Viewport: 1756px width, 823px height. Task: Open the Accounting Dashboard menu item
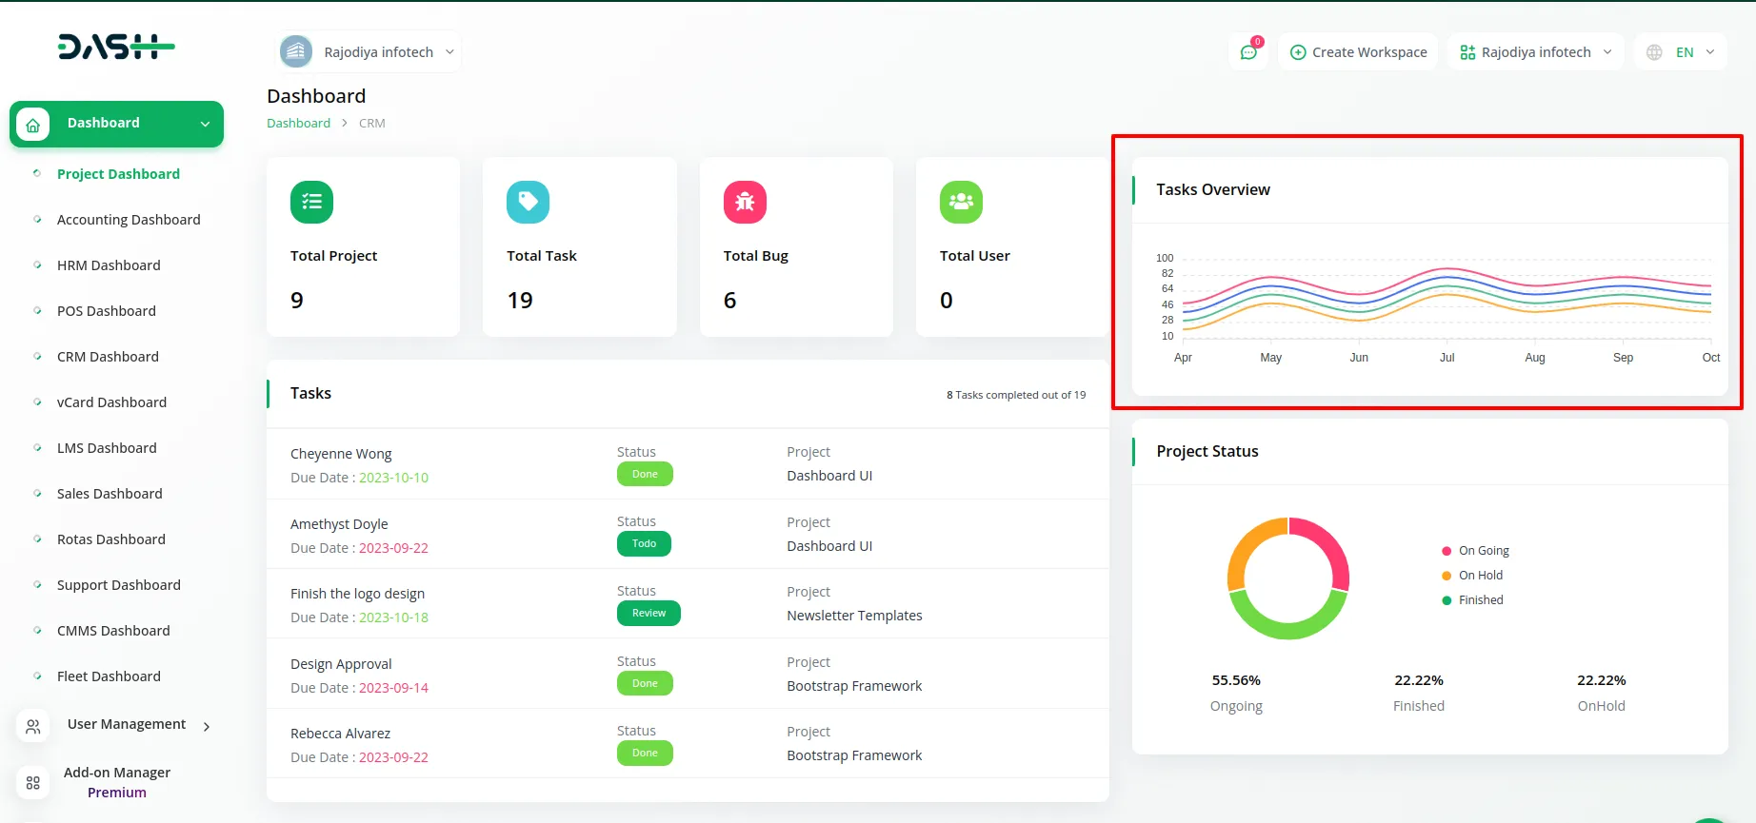click(129, 220)
